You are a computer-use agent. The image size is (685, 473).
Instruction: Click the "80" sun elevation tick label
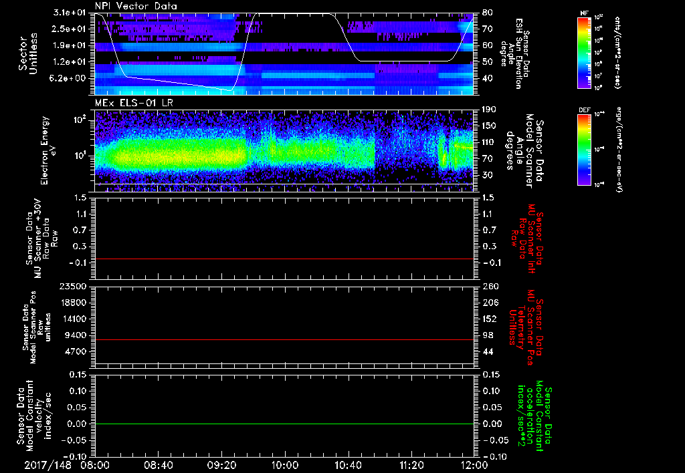point(487,13)
